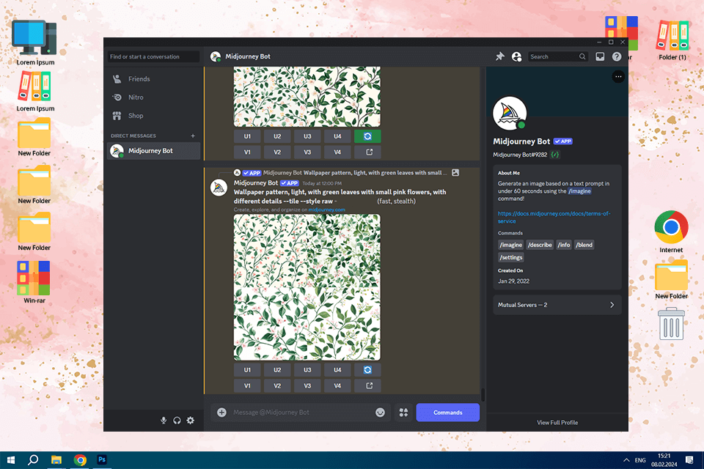704x469 pixels.
Task: Click the plus attachment icon in message box
Action: tap(221, 413)
